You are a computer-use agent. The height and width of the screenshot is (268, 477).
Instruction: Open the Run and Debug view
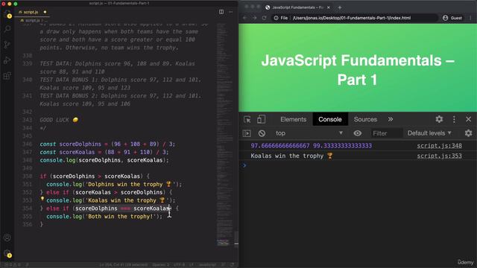[x=7, y=60]
